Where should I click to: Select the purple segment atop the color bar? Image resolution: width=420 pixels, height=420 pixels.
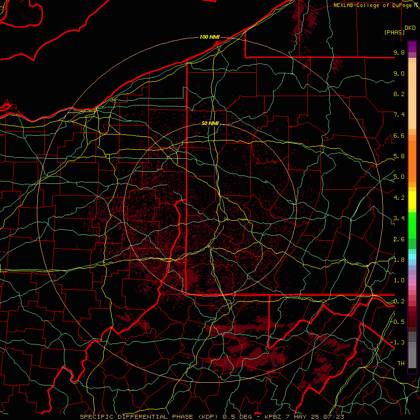(x=412, y=47)
